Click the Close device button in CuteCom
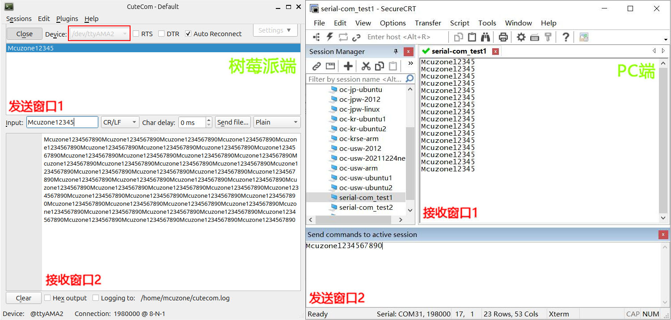This screenshot has height=320, width=671. (x=25, y=34)
